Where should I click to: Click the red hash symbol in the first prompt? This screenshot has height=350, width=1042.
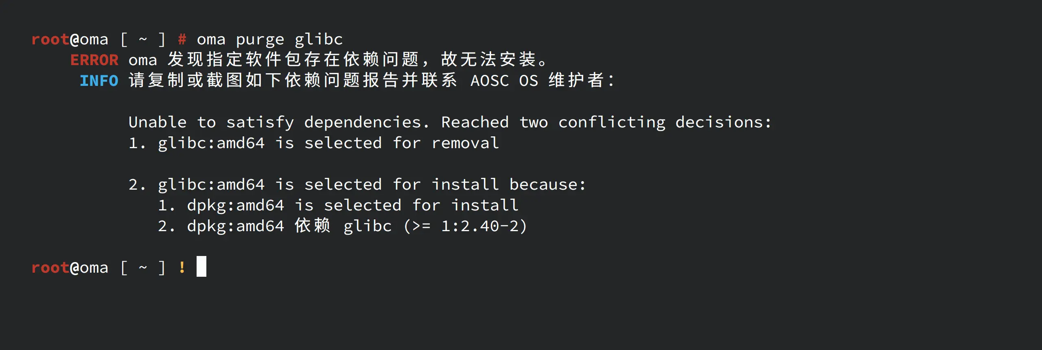[x=182, y=39]
